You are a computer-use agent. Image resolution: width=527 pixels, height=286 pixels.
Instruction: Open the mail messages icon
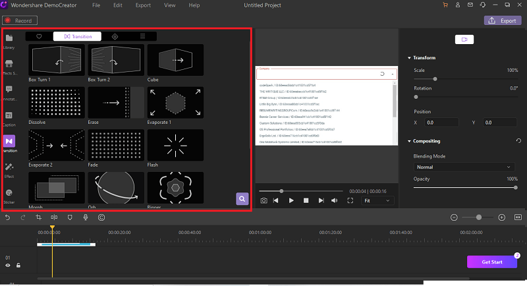(470, 5)
